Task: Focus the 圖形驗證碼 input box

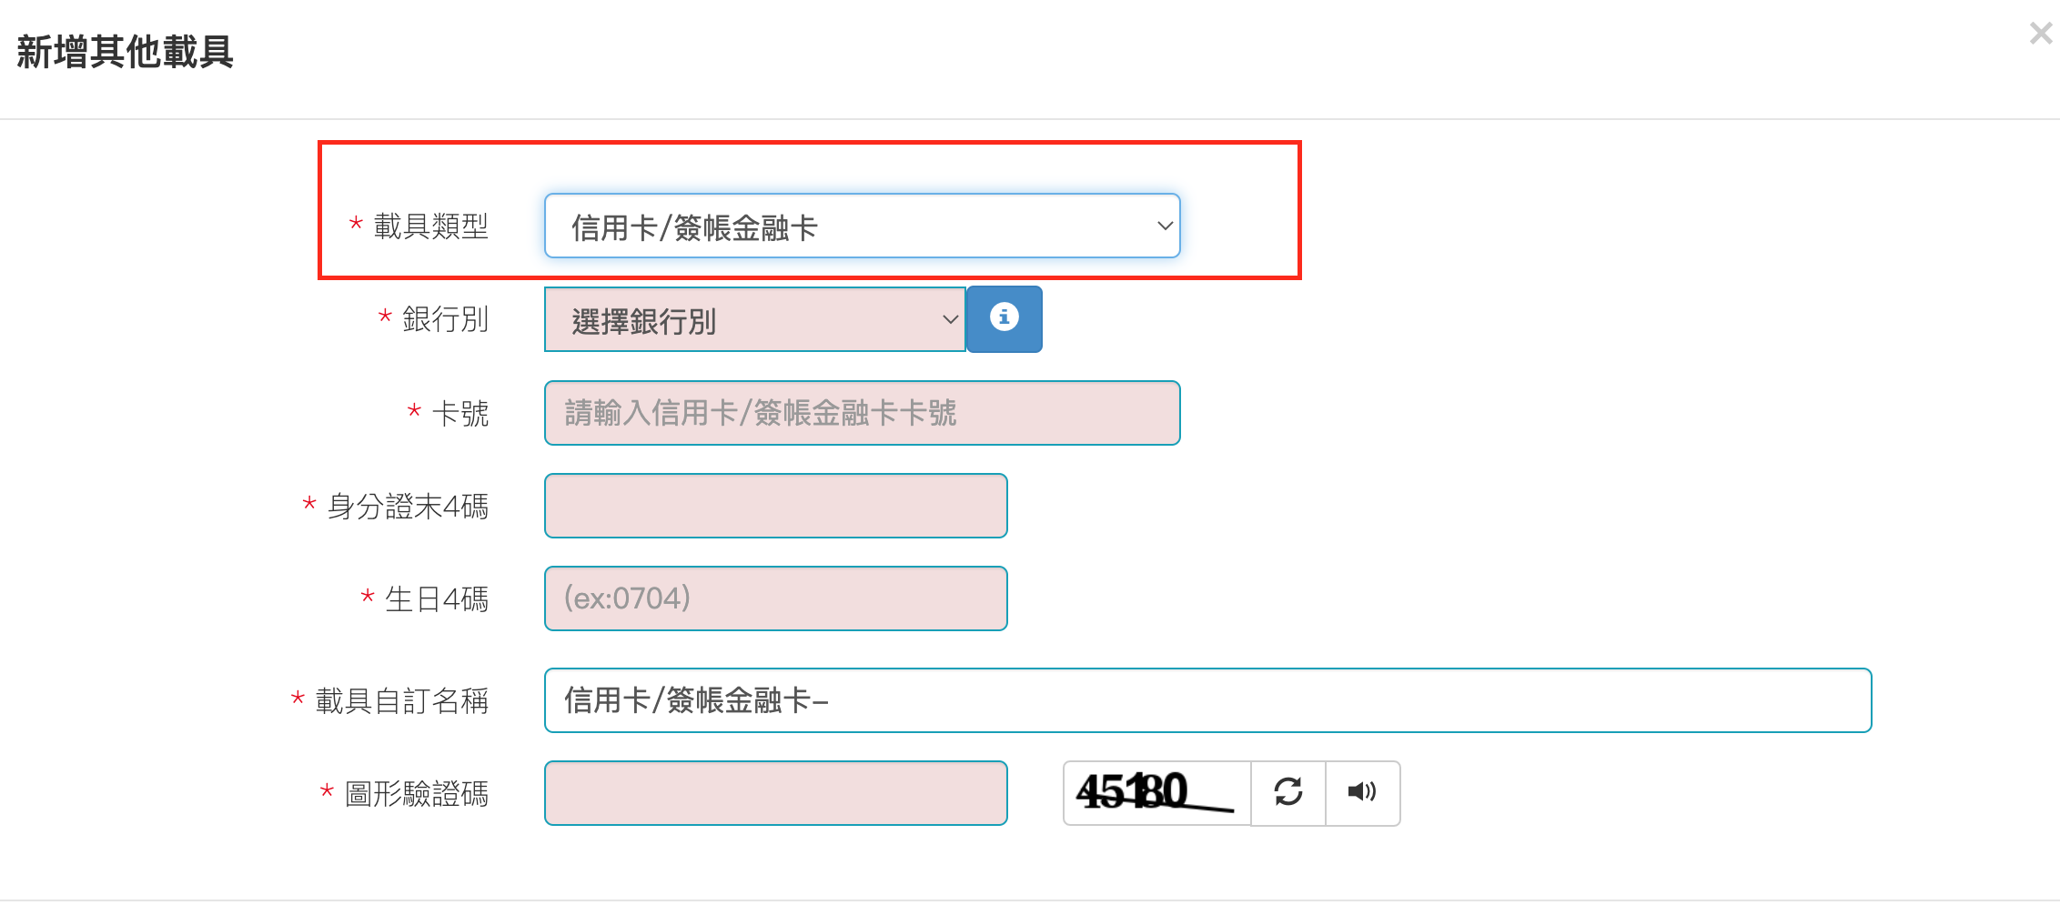Action: (776, 793)
